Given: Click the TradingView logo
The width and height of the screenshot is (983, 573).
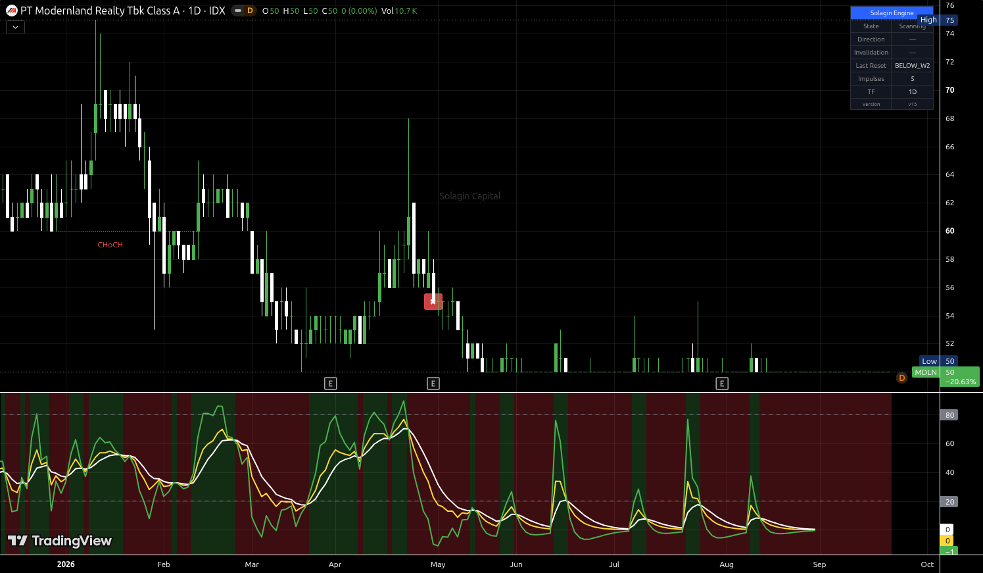Looking at the screenshot, I should (60, 541).
